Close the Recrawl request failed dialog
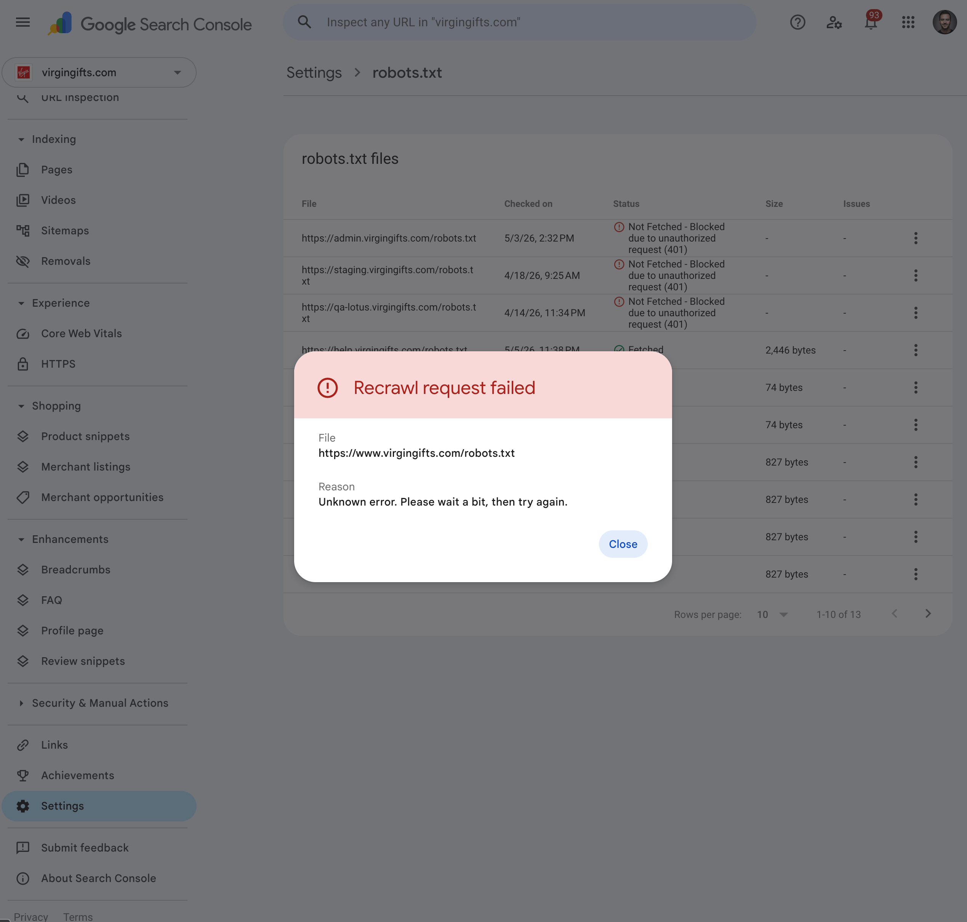The image size is (967, 922). [x=623, y=544]
